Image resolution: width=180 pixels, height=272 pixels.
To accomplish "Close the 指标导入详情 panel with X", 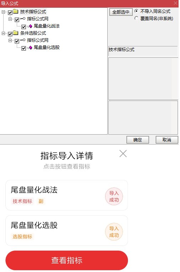I will click(x=123, y=153).
